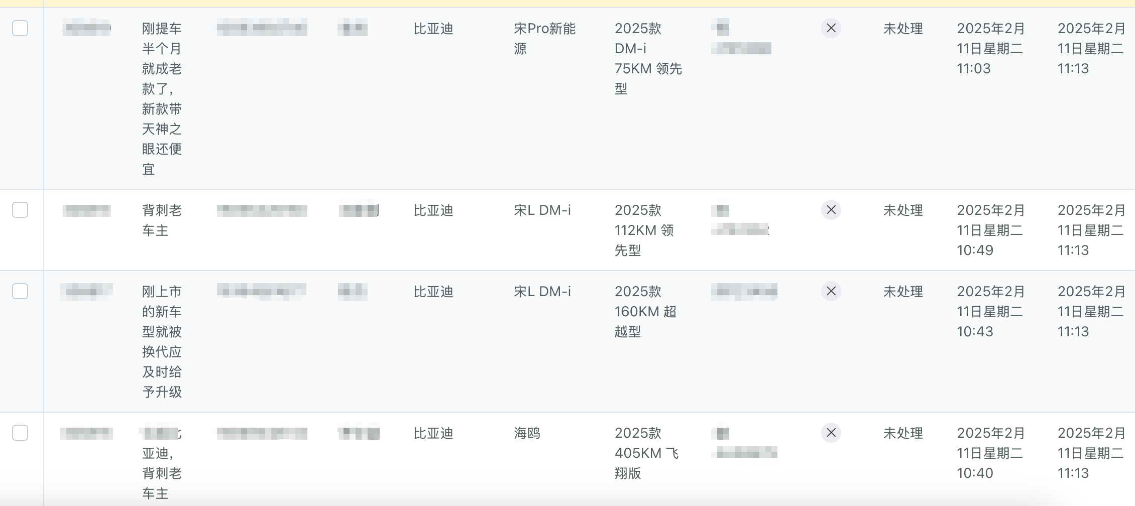Click 海鸥 model cell
The height and width of the screenshot is (506, 1135).
point(527,433)
